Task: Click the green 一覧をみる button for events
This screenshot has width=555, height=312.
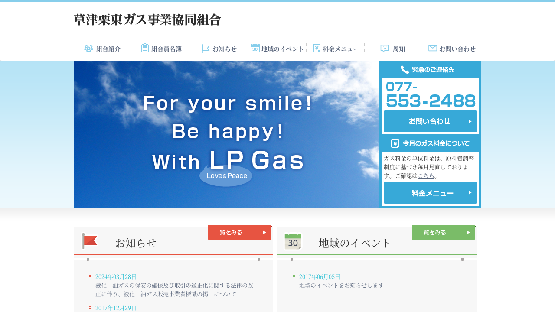Action: click(x=443, y=232)
